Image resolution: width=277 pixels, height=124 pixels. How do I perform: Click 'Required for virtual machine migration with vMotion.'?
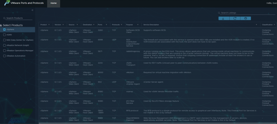(x=167, y=73)
